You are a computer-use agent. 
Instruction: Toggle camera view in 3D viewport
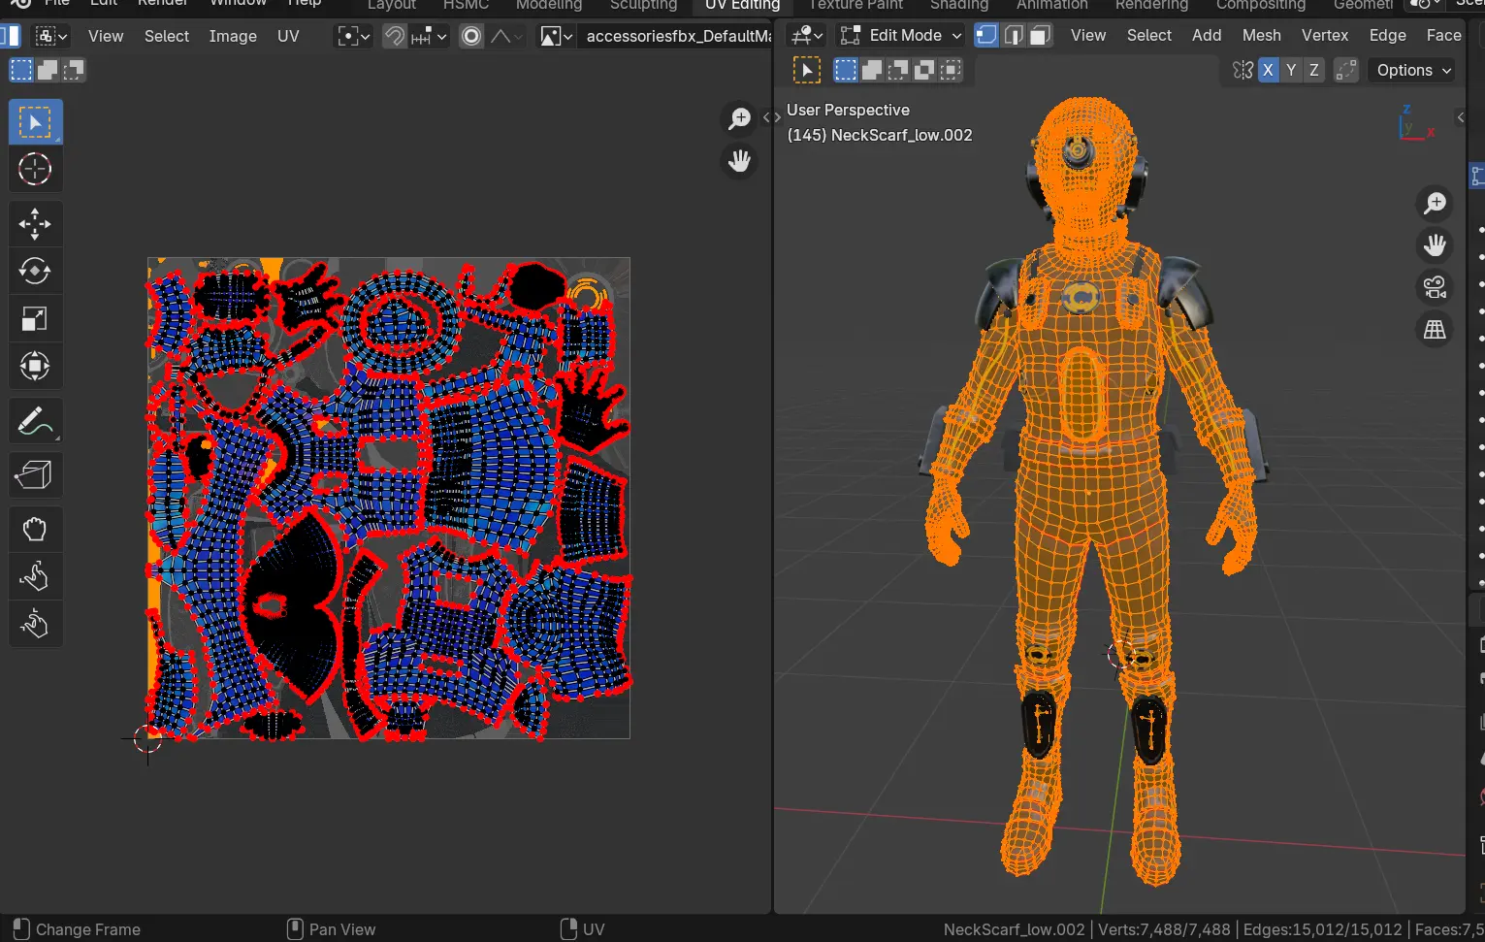[1435, 287]
